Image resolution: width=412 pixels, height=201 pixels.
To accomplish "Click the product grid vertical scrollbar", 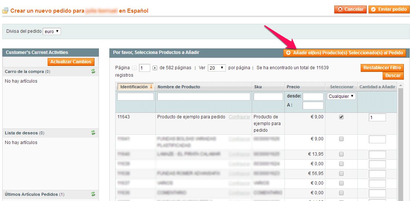I will [x=400, y=141].
